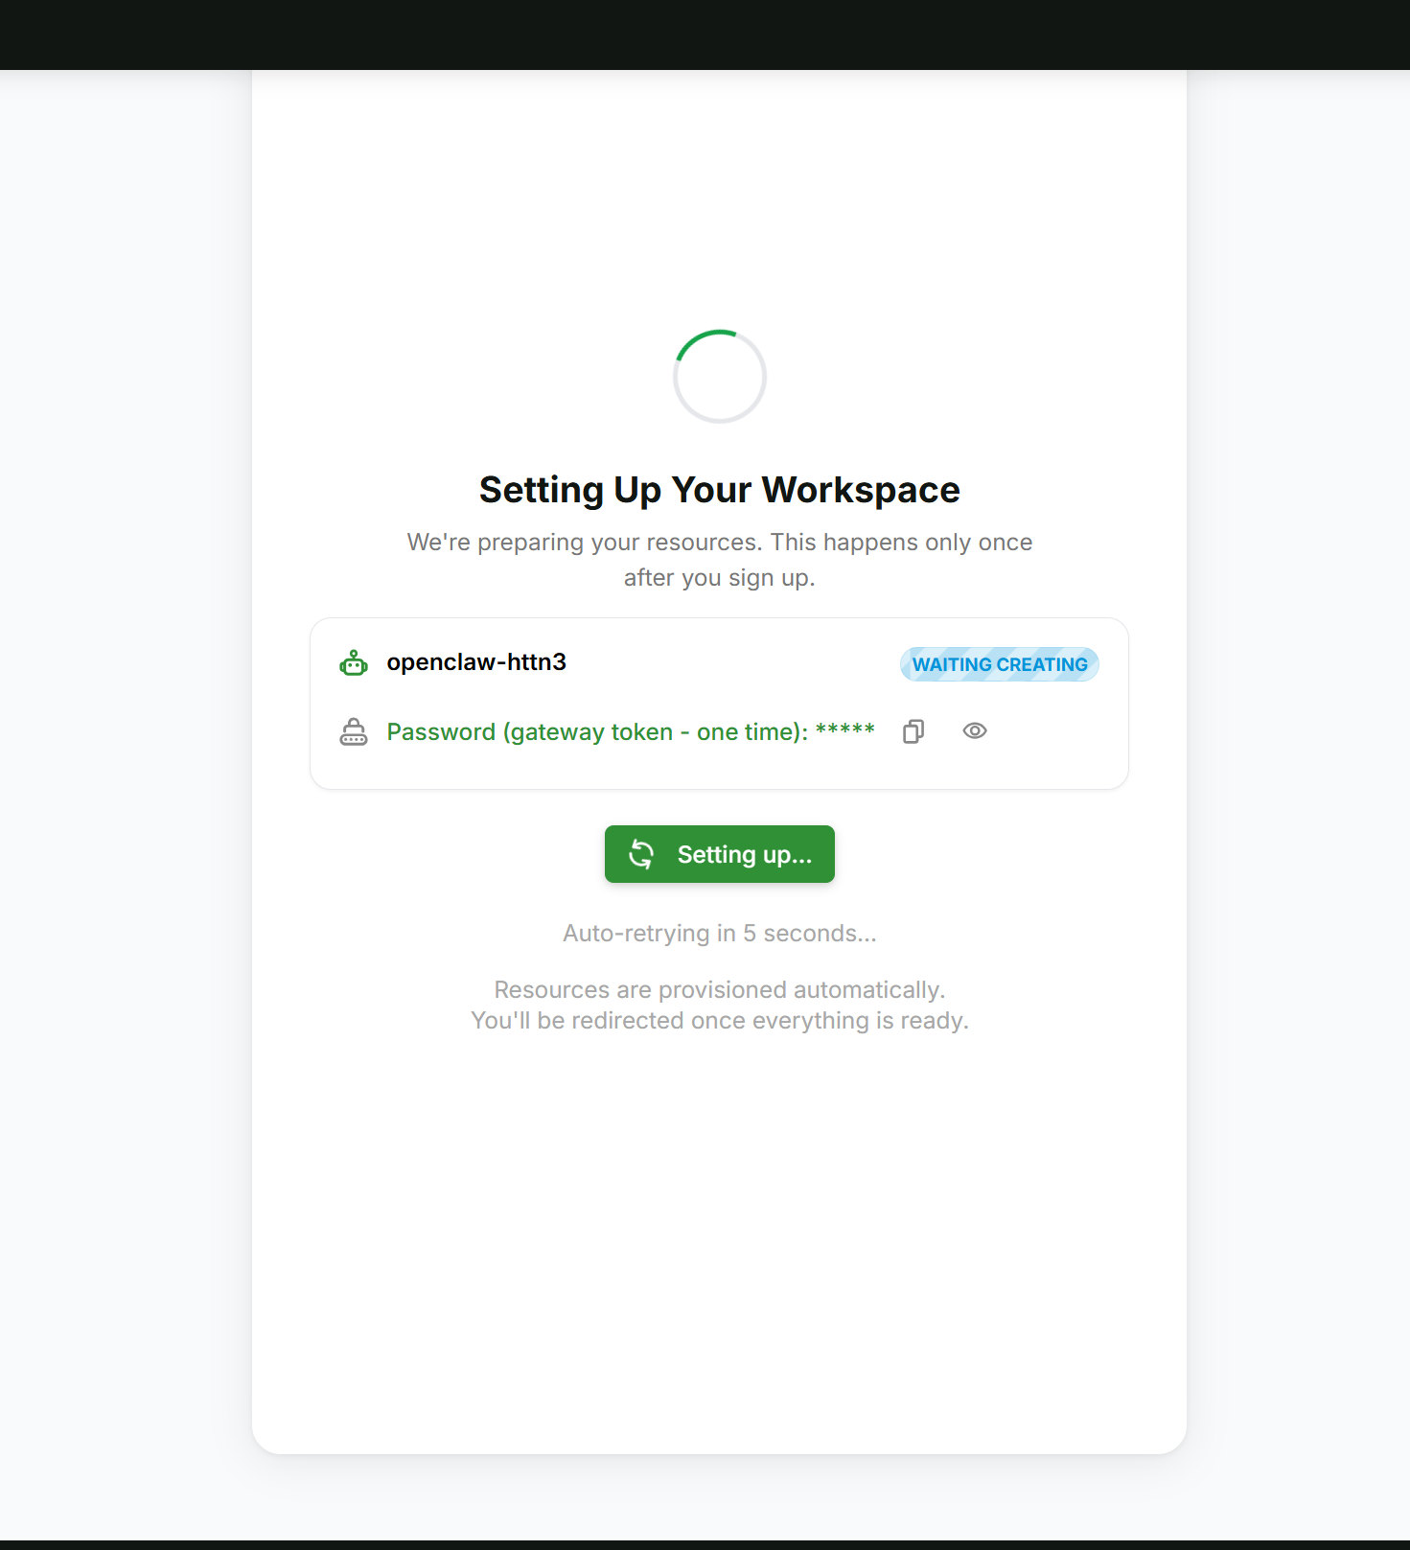Reveal the hidden password with eye icon
The height and width of the screenshot is (1550, 1410).
coord(975,731)
